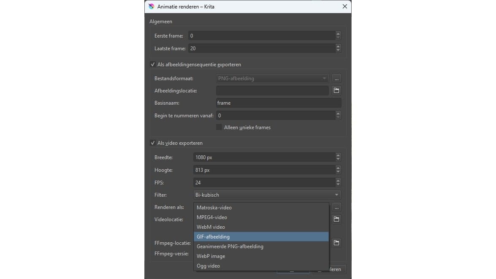Viewport: 496px width, 279px height.
Task: Open Bestandsformaat options with the ellipsis button
Action: (336, 79)
